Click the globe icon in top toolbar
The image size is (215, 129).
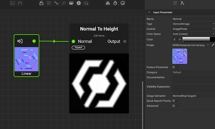[x=79, y=3]
